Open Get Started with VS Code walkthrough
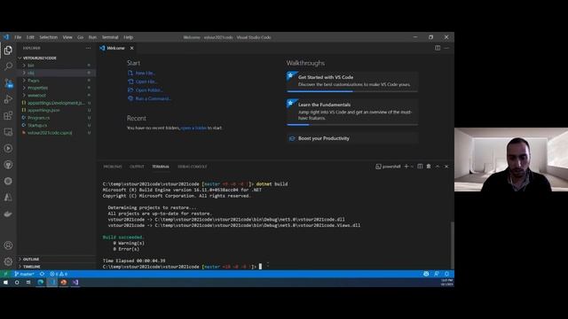This screenshot has width=568, height=319. (x=352, y=82)
